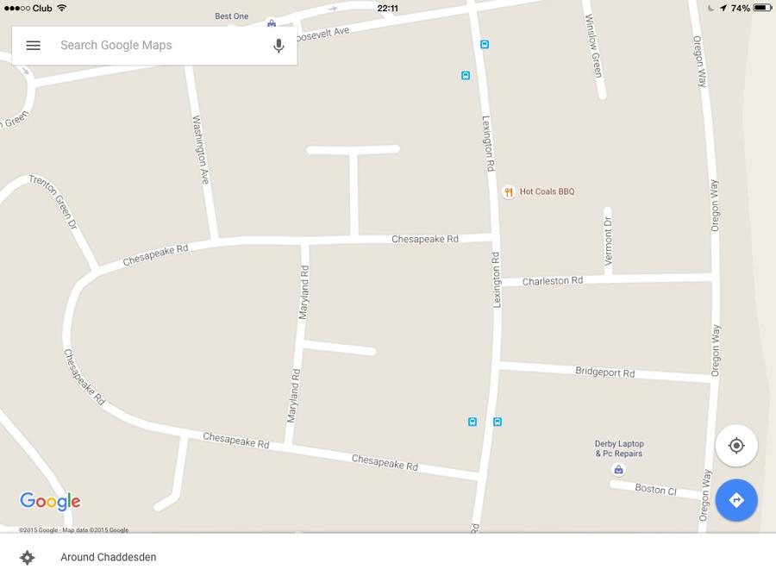Select the Hot Coals BBQ restaurant pin
Screen dimensions: 776x582
point(508,192)
